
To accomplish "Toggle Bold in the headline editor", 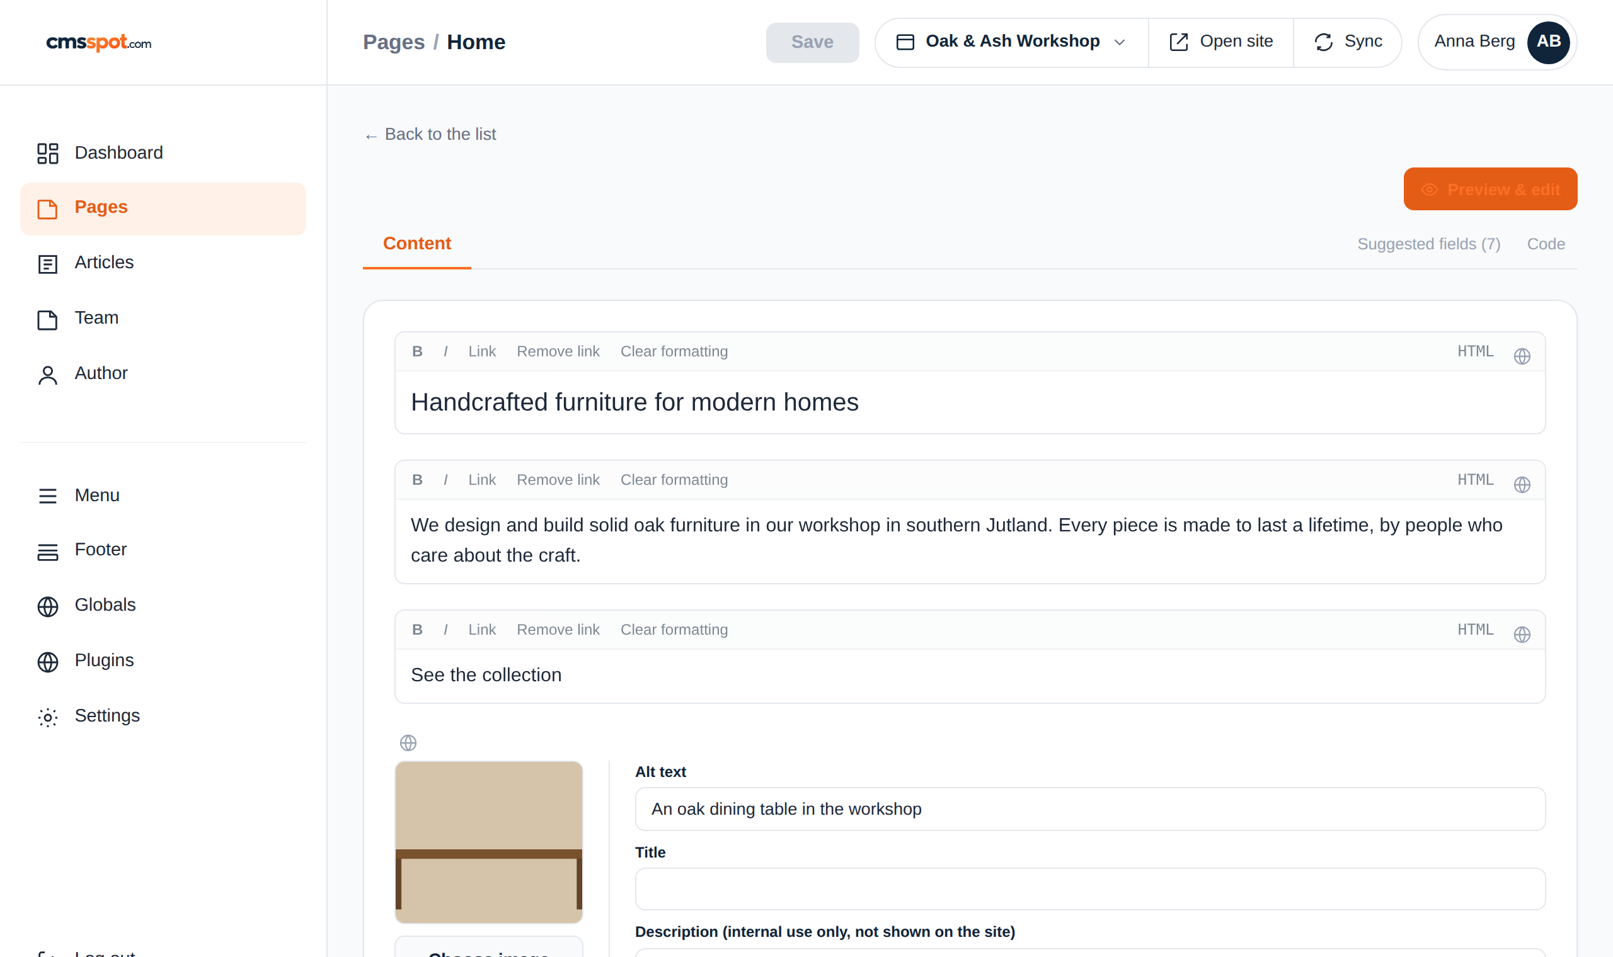I will click(x=418, y=351).
